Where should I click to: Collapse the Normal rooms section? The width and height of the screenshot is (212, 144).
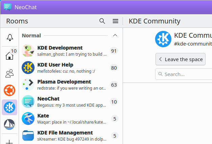115,36
